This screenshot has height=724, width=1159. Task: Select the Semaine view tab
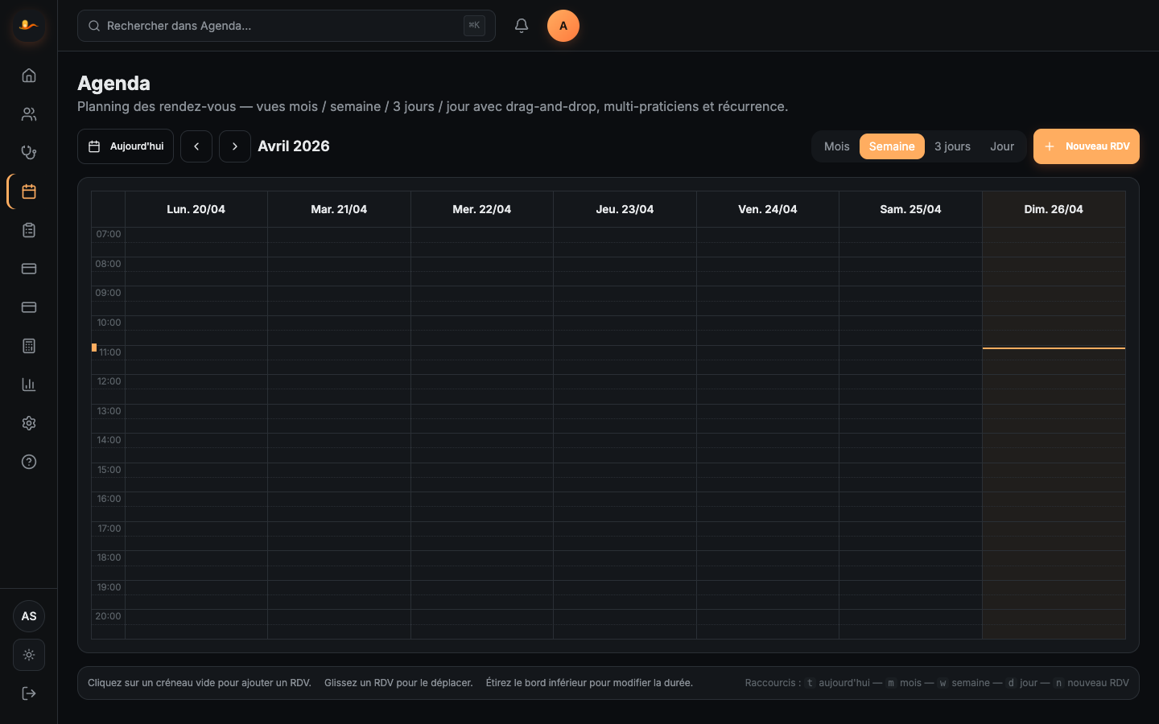892,146
